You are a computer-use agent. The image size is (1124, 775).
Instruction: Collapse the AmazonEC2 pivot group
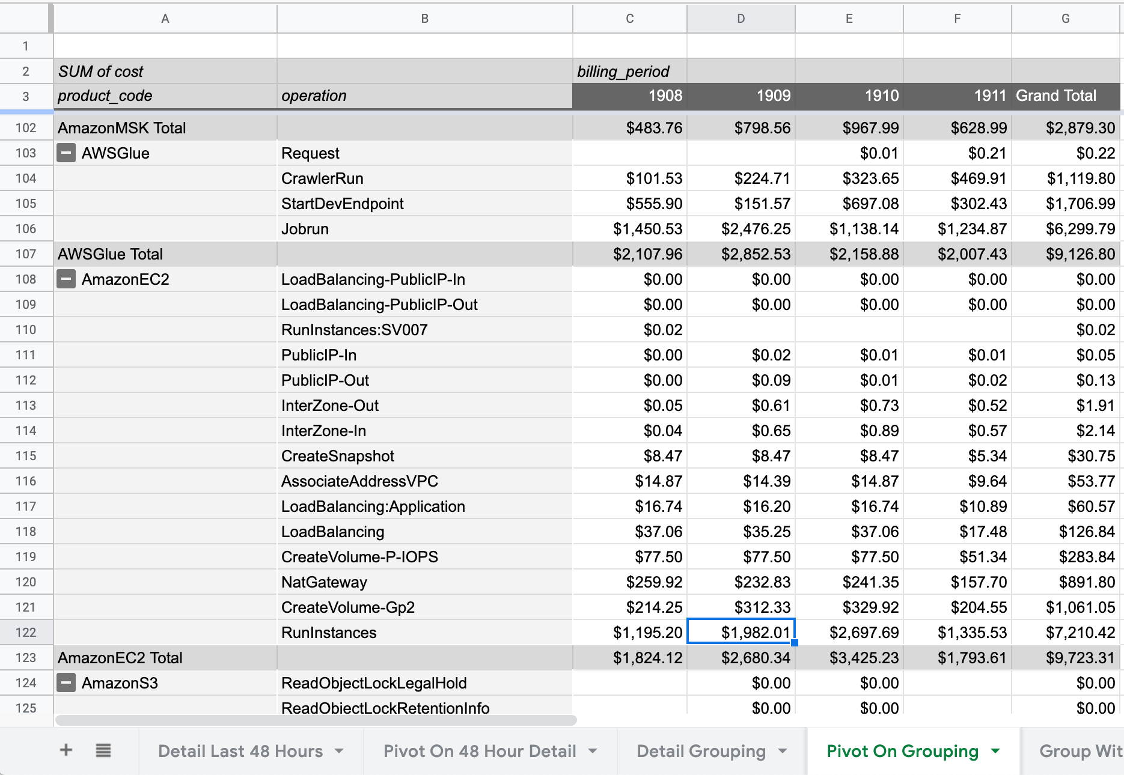coord(66,279)
